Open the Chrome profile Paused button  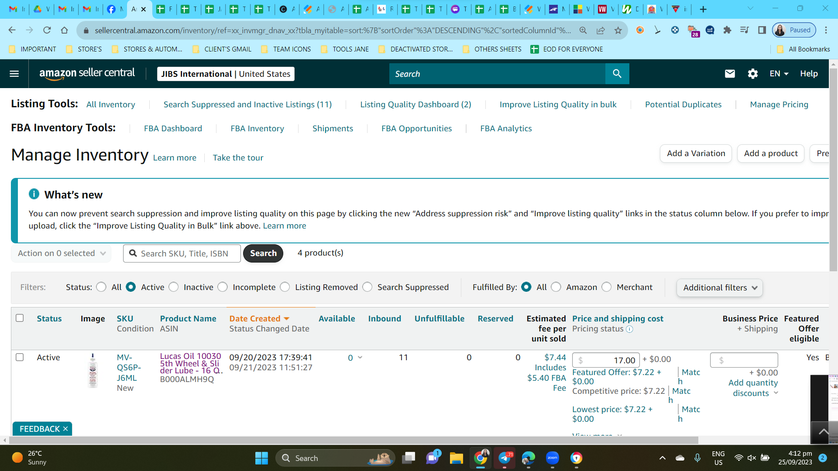[x=794, y=30]
